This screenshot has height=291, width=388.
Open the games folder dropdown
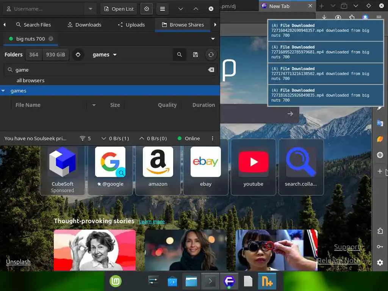point(105,55)
